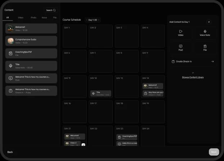Image resolution: width=224 pixels, height=161 pixels.
Task: Go to next day range
Action: pos(99,20)
